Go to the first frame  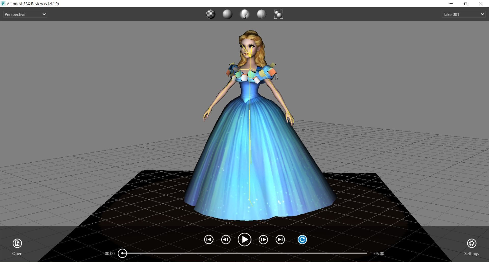tap(209, 239)
